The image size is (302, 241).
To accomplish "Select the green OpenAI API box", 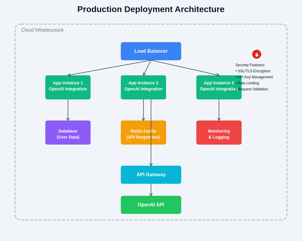I will 151,205.
